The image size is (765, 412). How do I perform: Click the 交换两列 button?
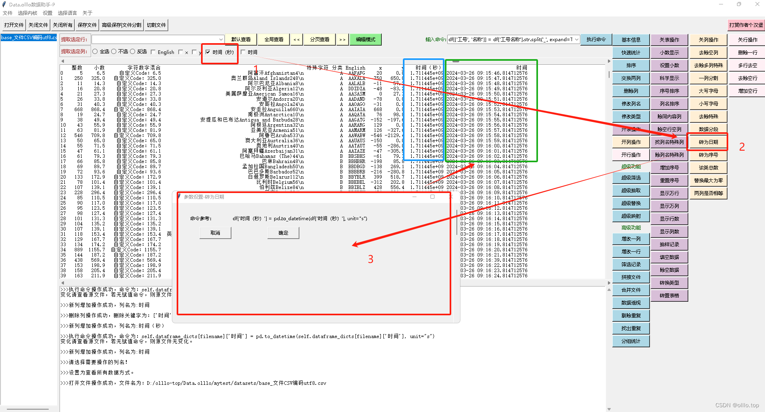tap(631, 78)
